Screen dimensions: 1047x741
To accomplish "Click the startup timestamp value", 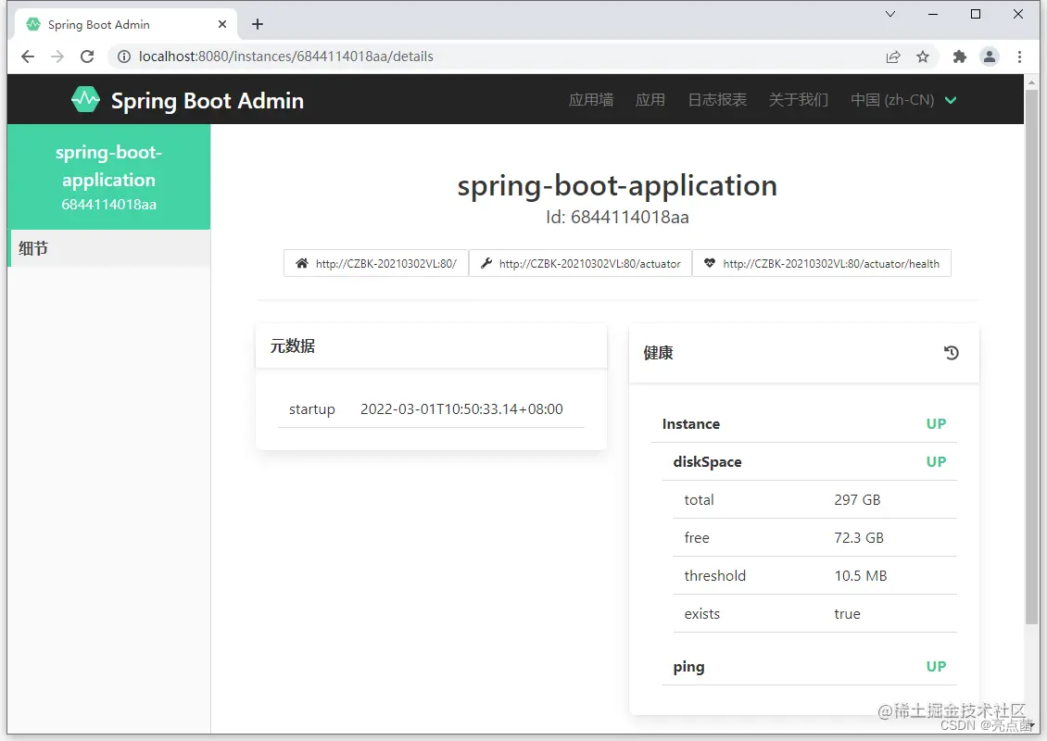I will point(461,408).
